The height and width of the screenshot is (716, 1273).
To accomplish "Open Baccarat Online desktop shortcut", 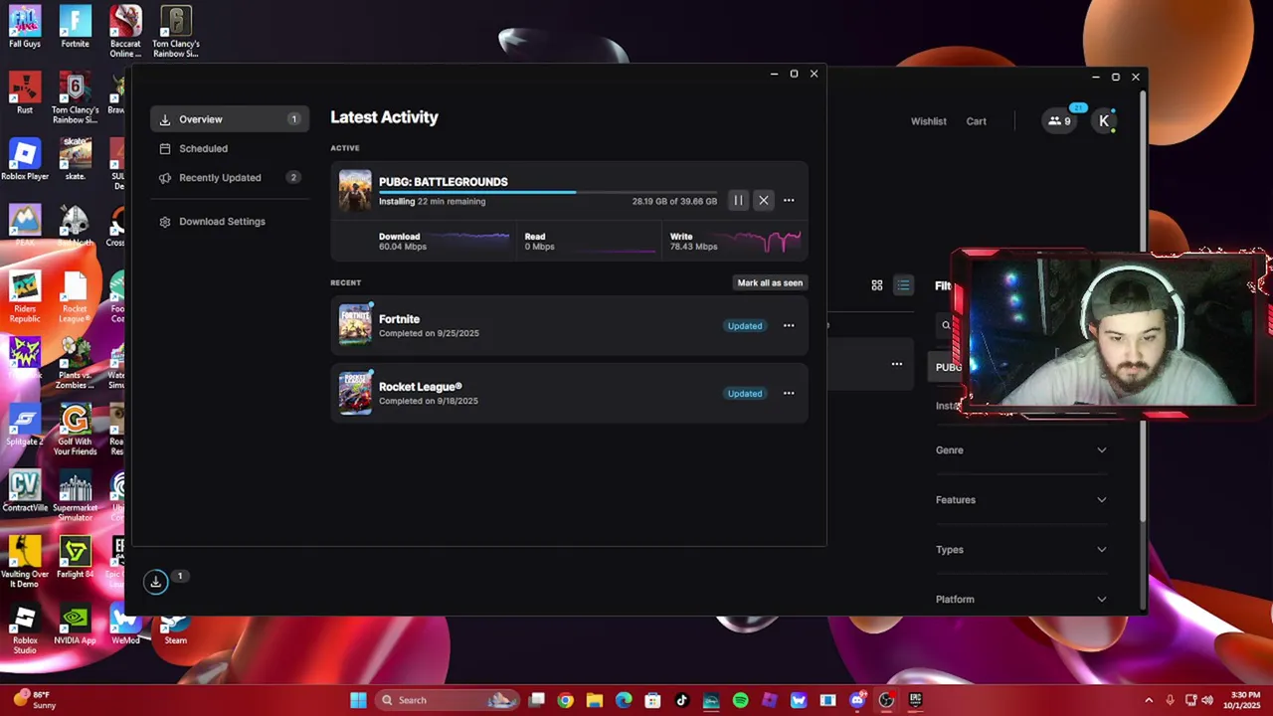I will click(125, 31).
